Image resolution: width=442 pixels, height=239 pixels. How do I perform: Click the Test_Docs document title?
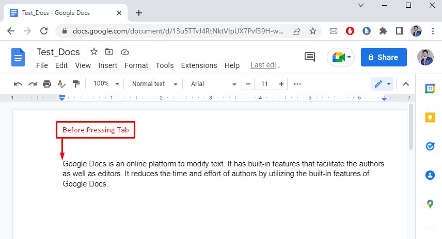pyautogui.click(x=58, y=53)
